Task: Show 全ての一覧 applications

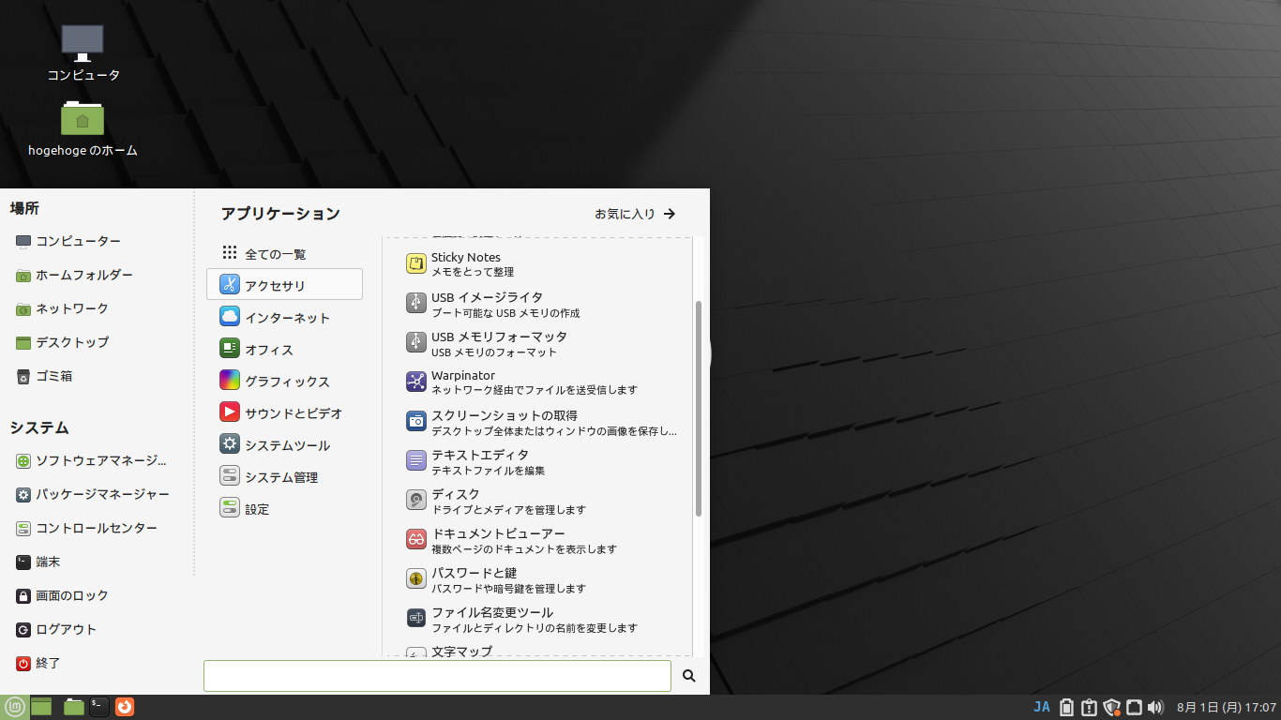Action: click(284, 253)
